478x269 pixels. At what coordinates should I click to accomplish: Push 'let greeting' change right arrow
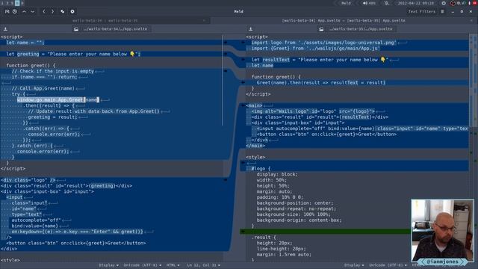pyautogui.click(x=226, y=54)
